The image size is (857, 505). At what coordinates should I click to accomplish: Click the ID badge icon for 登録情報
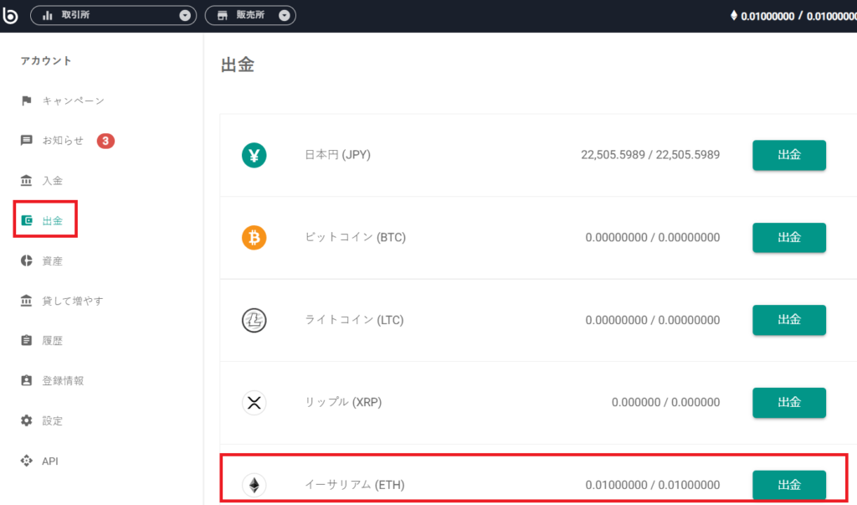coord(26,380)
